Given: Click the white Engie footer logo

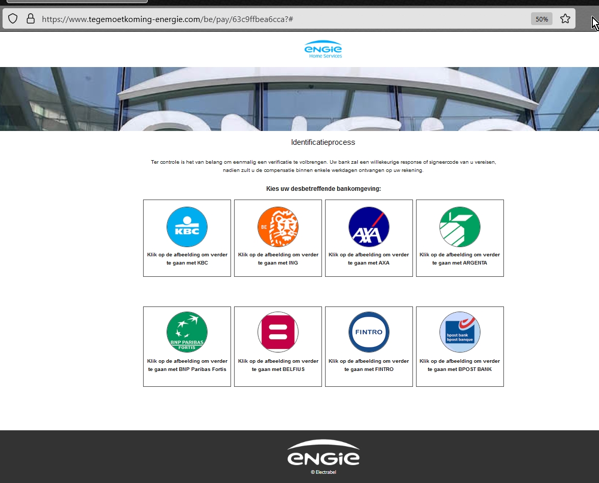Looking at the screenshot, I should point(323,453).
